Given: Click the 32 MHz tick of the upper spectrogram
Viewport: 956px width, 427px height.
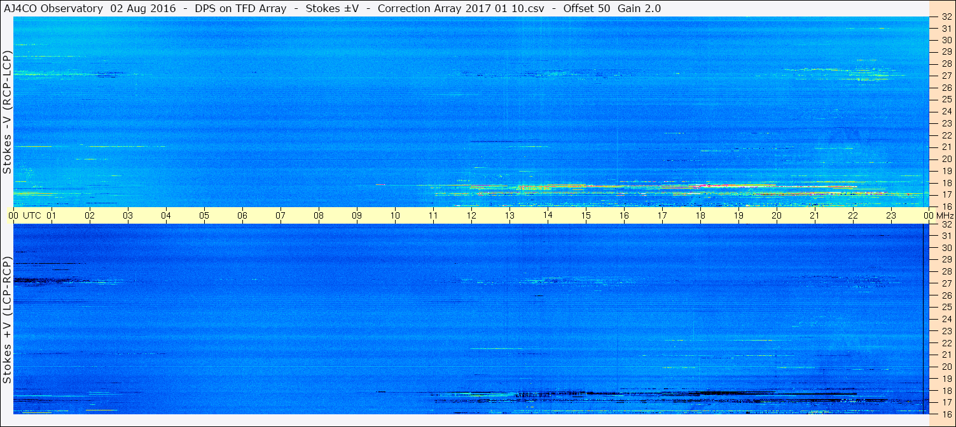Looking at the screenshot, I should 946,17.
